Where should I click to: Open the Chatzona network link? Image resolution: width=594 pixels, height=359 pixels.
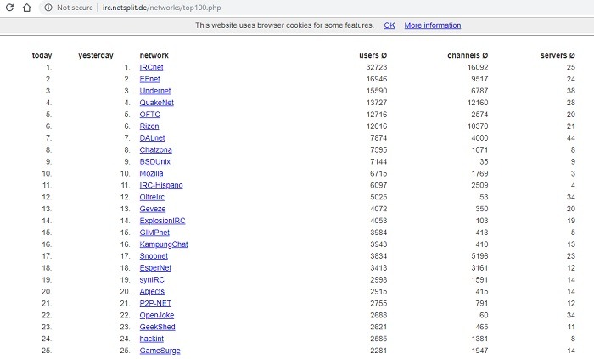click(x=155, y=150)
